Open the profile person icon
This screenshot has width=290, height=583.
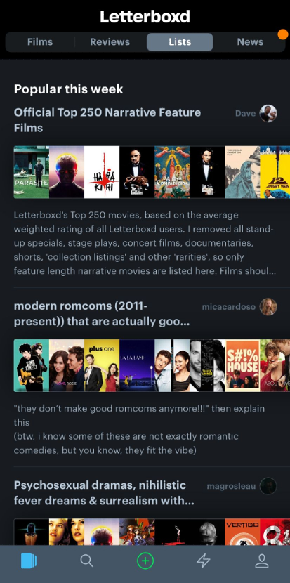tap(261, 561)
